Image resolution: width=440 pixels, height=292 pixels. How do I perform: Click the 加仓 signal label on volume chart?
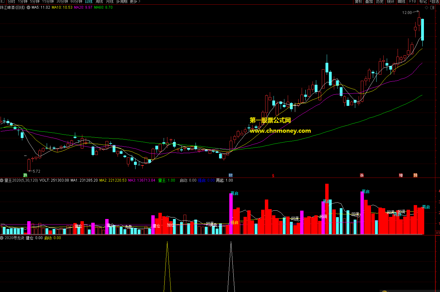(170, 225)
